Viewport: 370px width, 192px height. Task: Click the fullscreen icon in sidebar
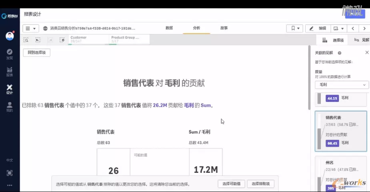coord(10,173)
